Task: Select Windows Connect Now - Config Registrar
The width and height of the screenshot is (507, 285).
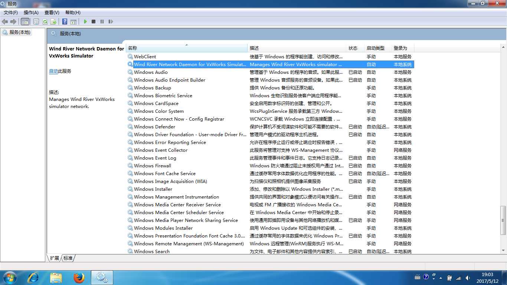Action: [x=270, y=119]
